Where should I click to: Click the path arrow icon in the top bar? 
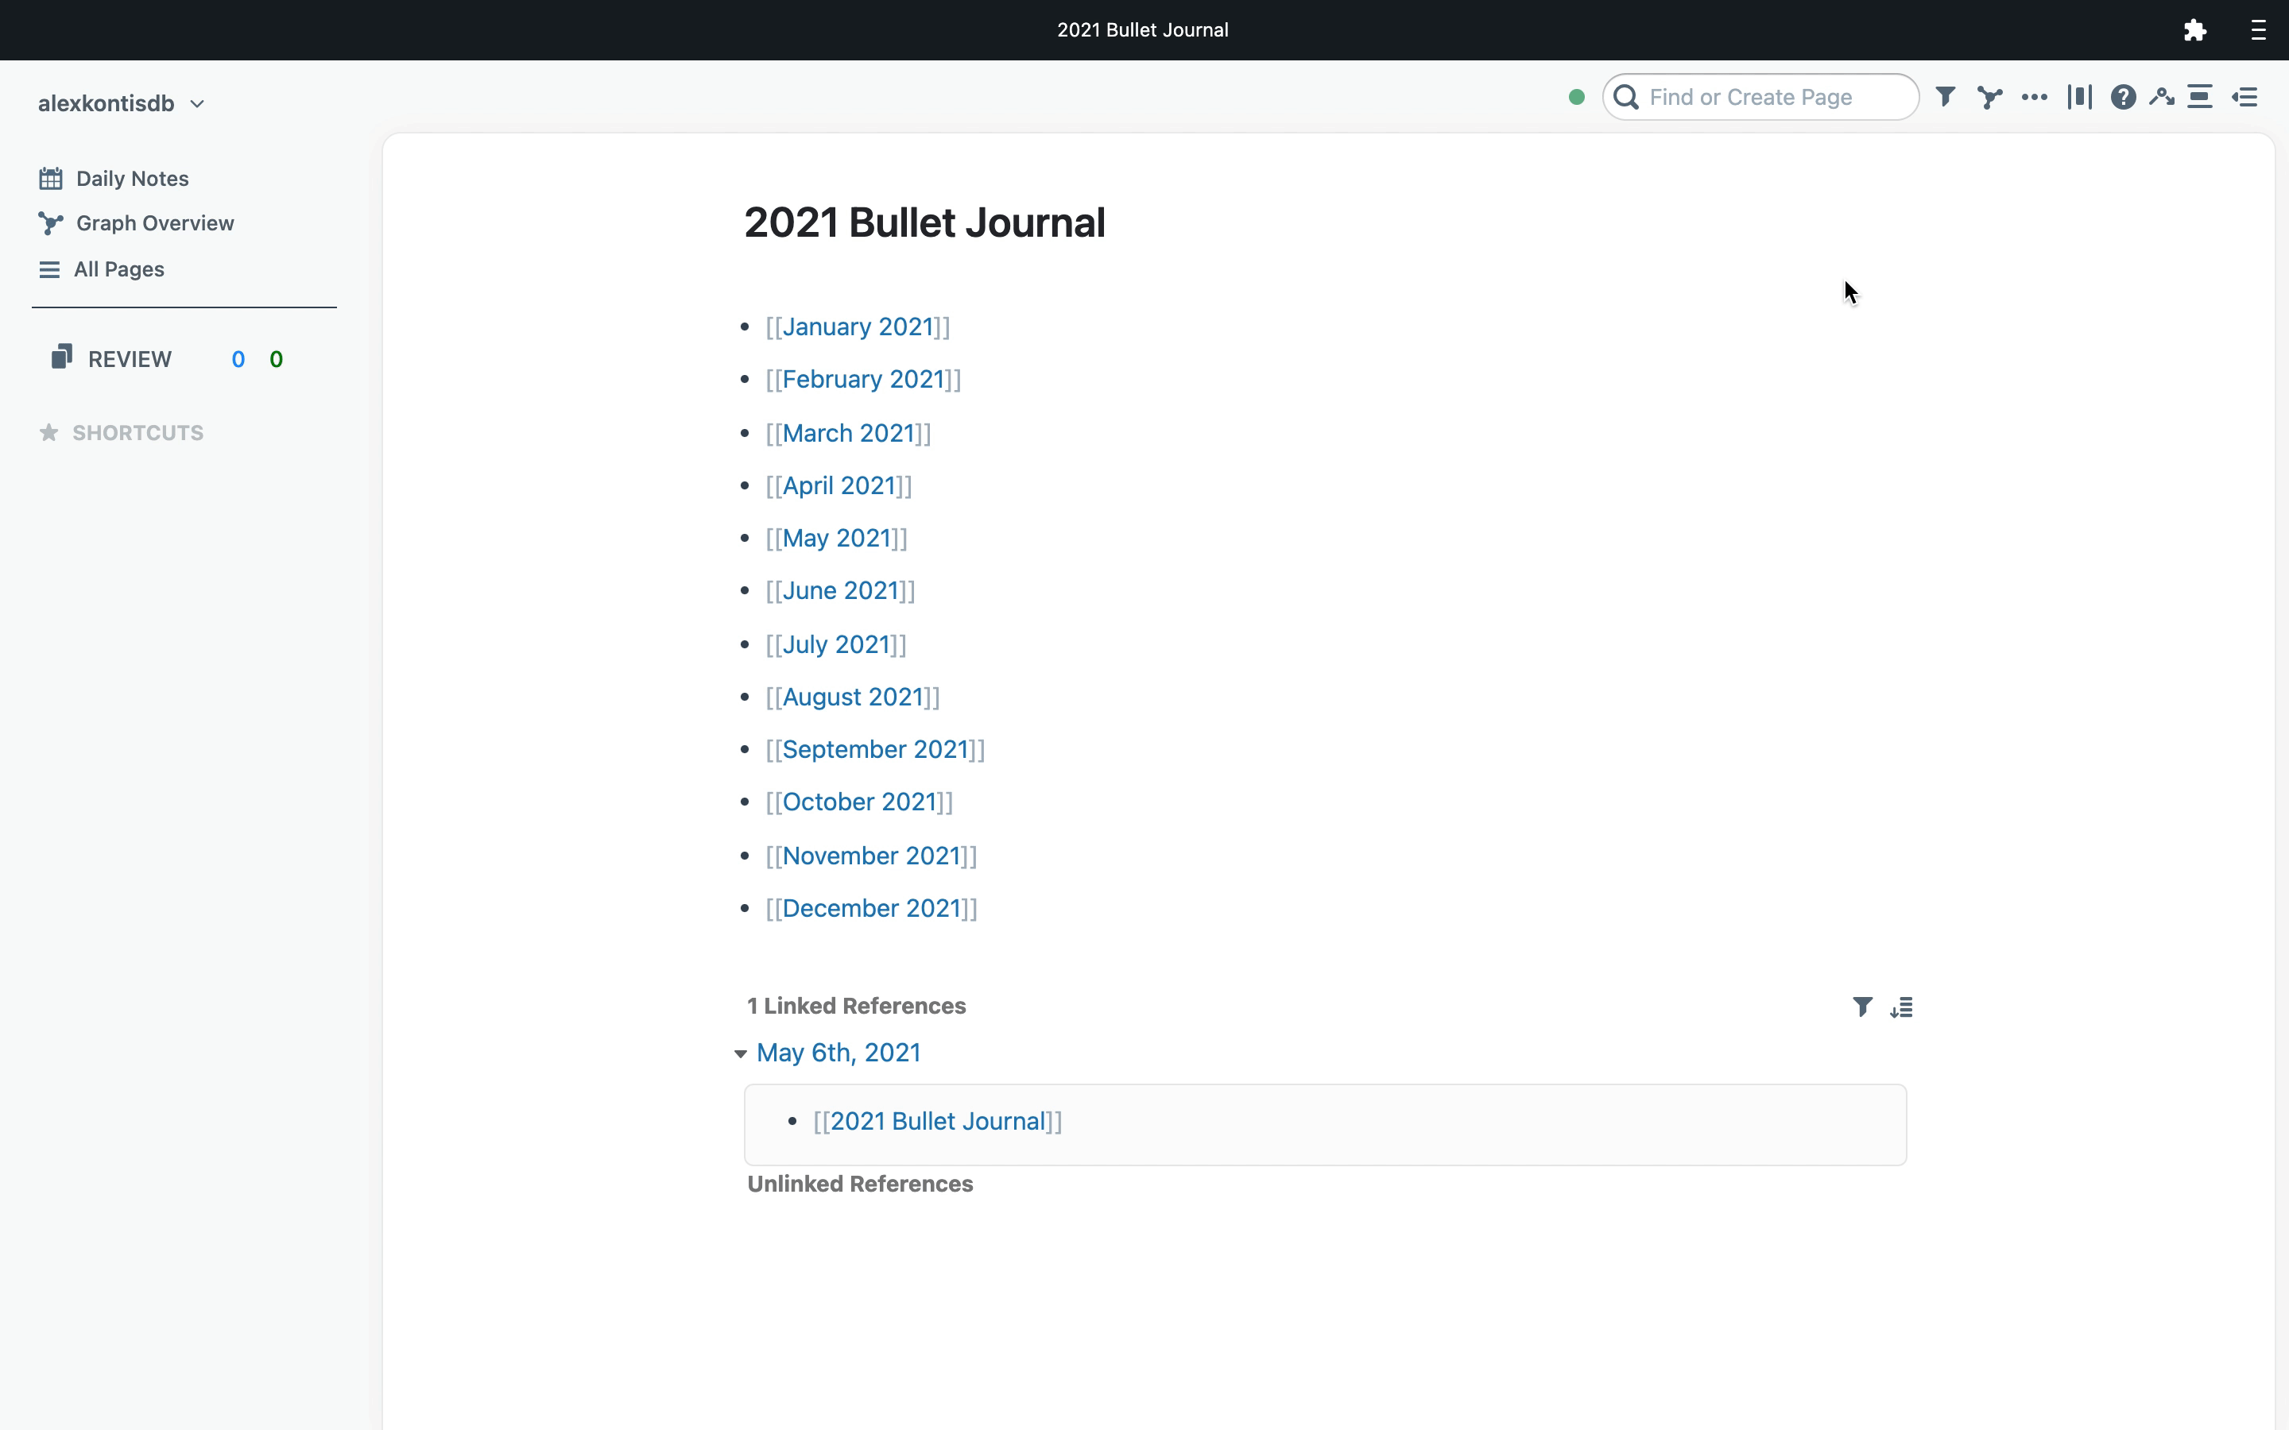pos(2161,96)
